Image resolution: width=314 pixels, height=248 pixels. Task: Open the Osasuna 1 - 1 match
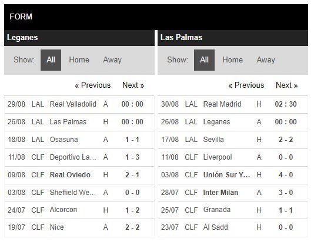pos(79,140)
